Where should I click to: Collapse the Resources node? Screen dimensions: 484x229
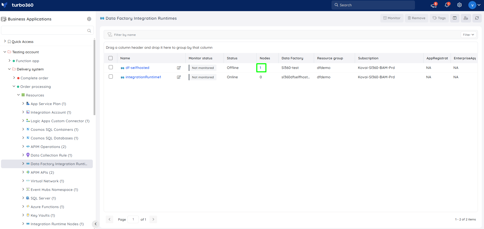[x=18, y=95]
